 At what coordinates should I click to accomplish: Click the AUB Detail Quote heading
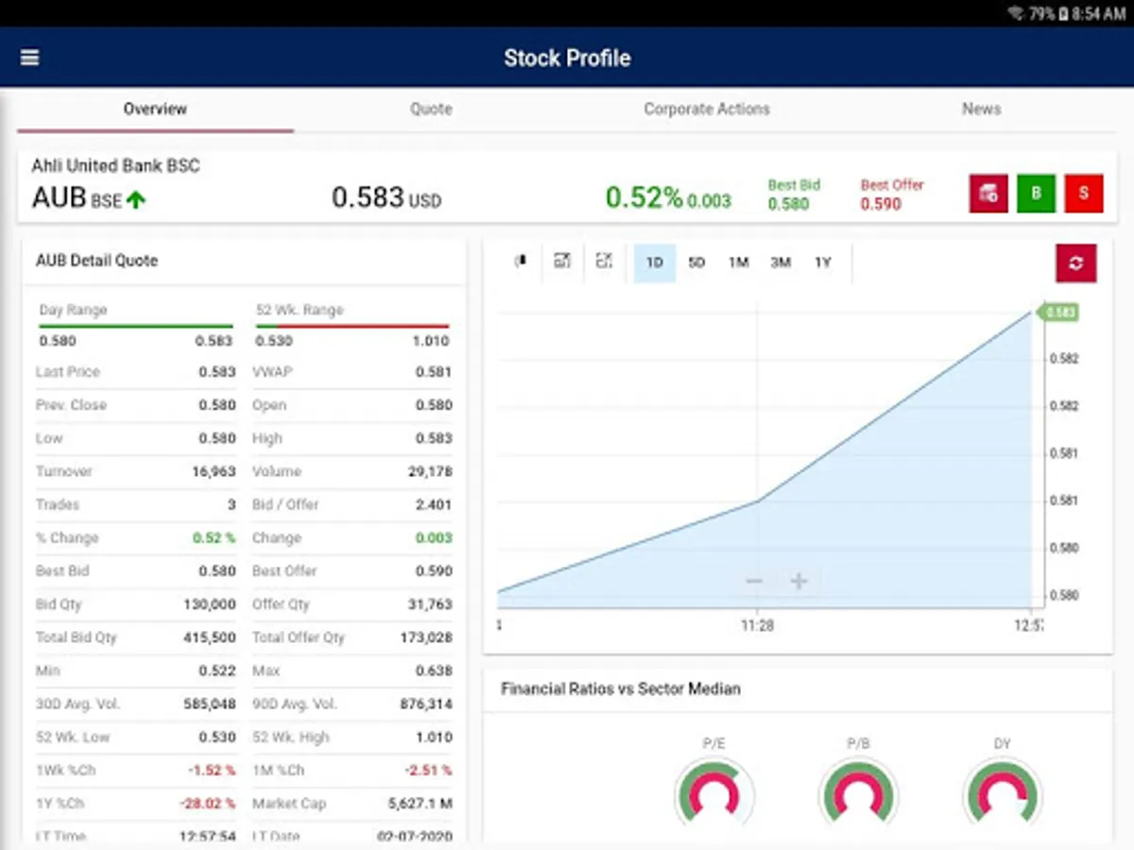pyautogui.click(x=96, y=261)
